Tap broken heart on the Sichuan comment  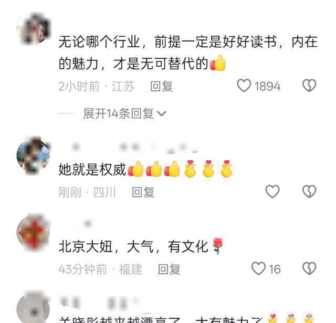click(x=309, y=191)
